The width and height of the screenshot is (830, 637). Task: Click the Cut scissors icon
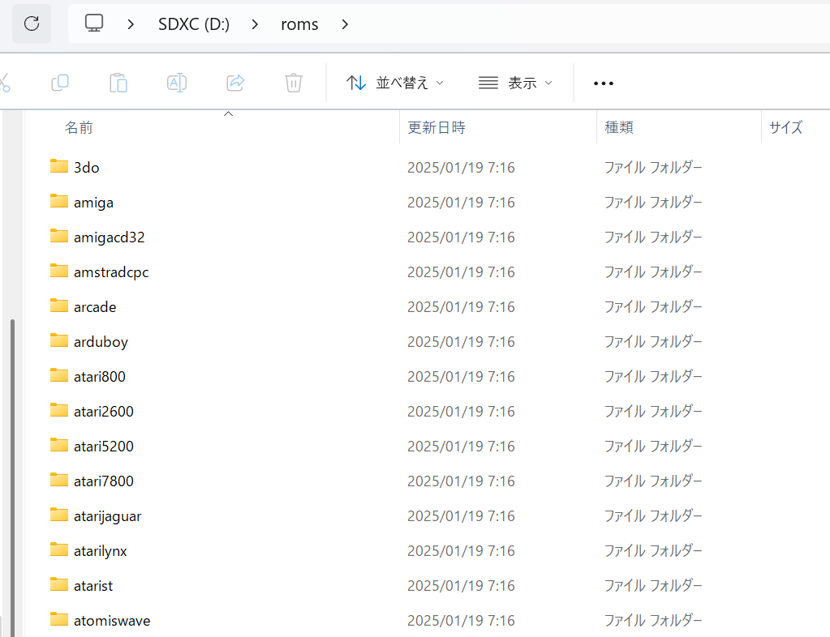point(4,83)
